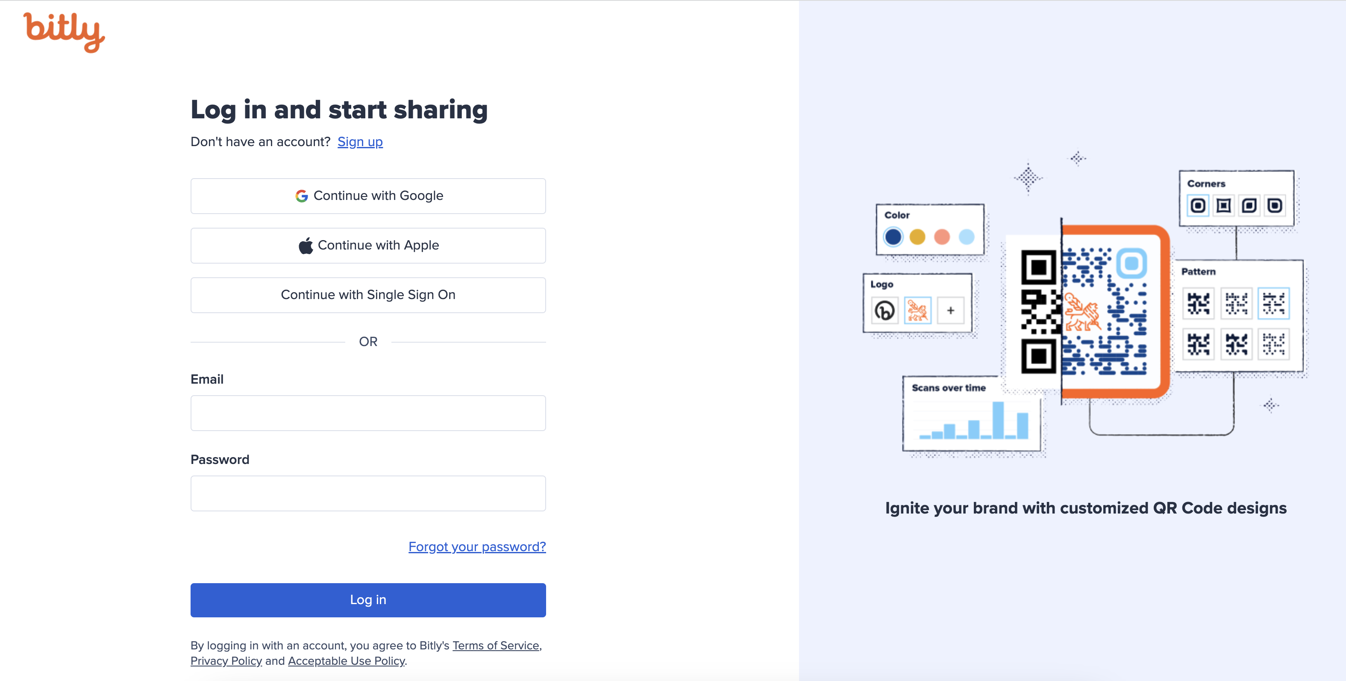This screenshot has height=681, width=1346.
Task: Open the Forgot your password link
Action: pos(477,547)
